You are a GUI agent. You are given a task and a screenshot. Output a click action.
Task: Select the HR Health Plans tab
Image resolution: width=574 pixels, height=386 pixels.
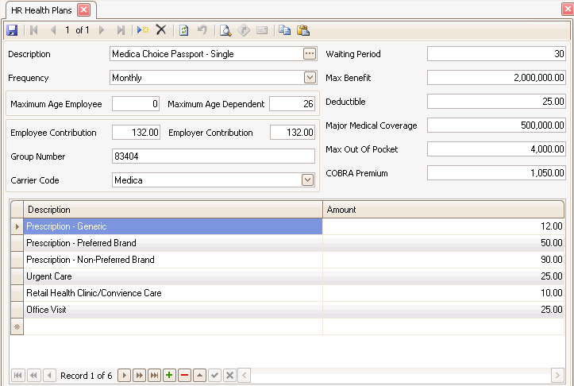pos(42,10)
